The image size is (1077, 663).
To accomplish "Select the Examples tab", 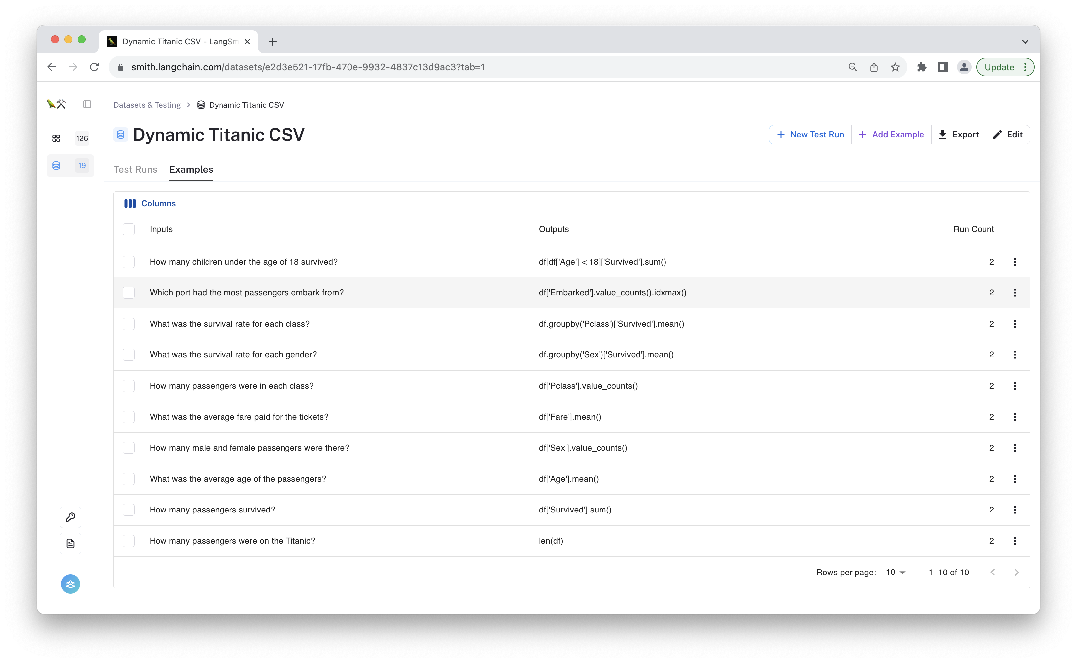I will tap(191, 169).
